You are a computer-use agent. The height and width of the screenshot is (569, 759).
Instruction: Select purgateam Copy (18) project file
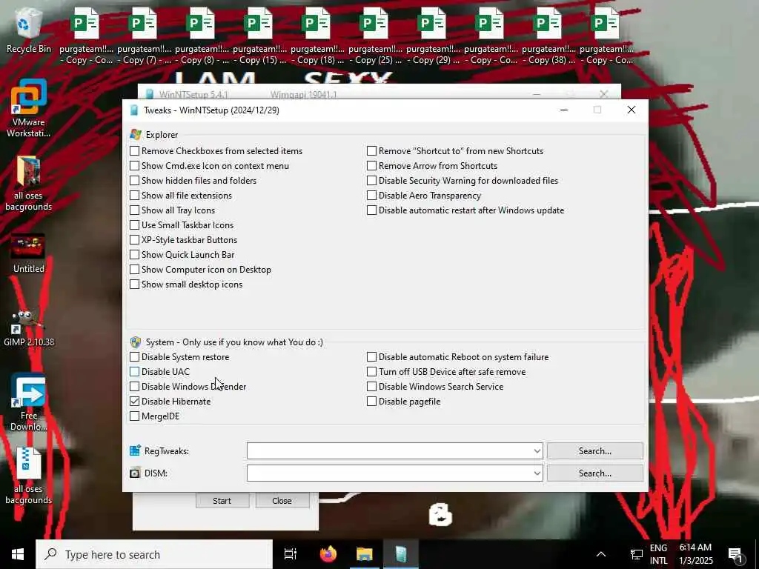(317, 36)
